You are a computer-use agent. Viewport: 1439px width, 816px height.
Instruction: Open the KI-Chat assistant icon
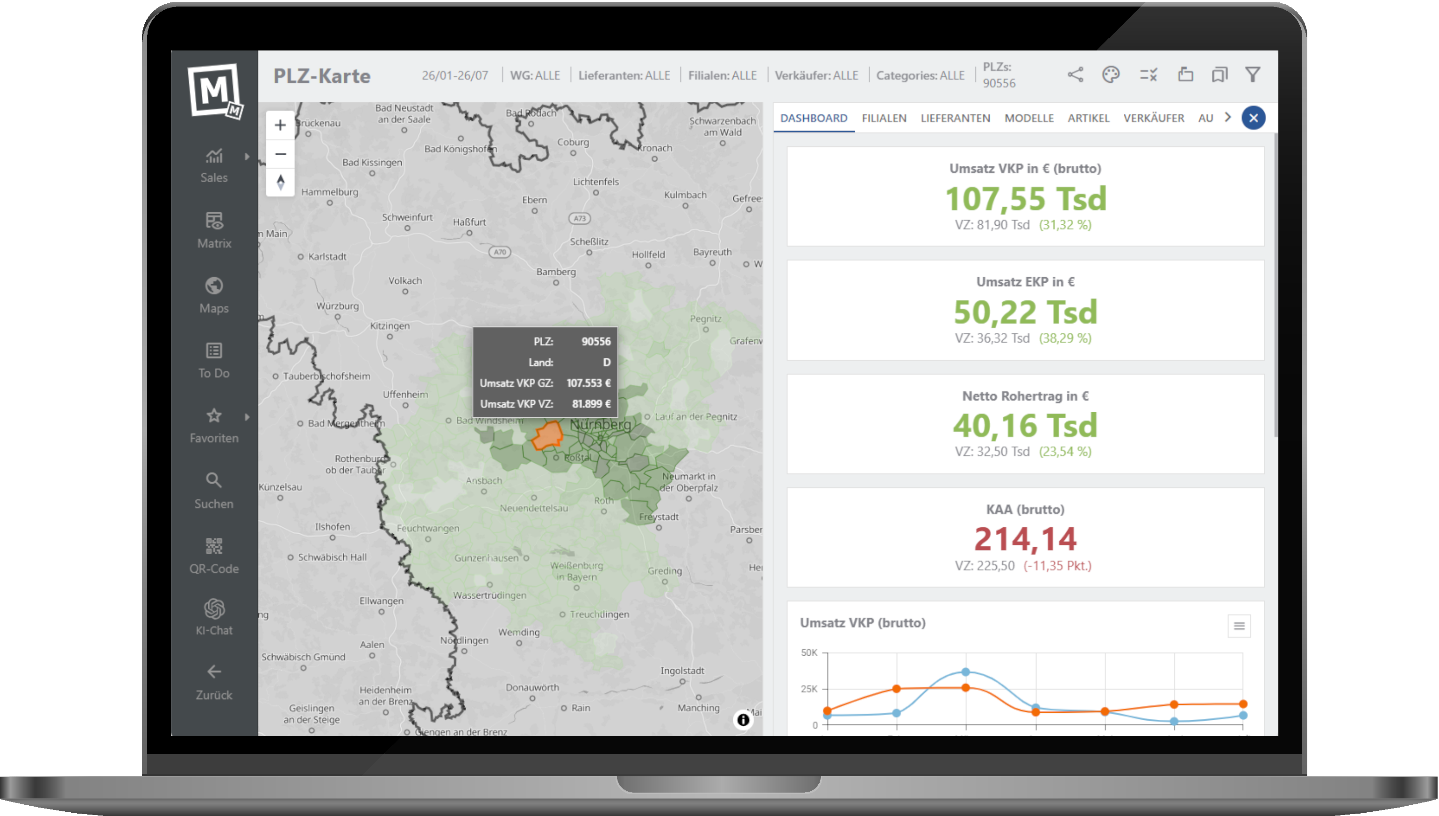pos(214,608)
